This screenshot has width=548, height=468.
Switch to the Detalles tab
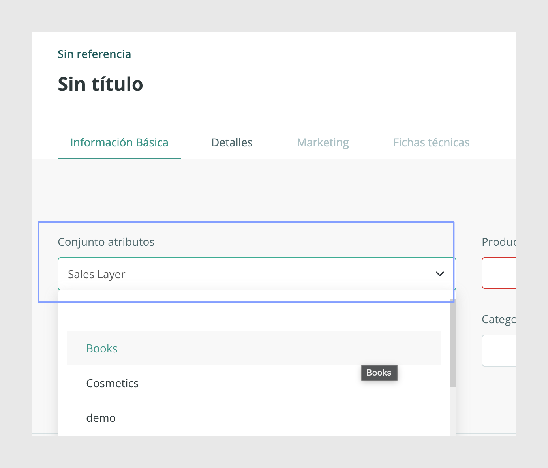232,142
